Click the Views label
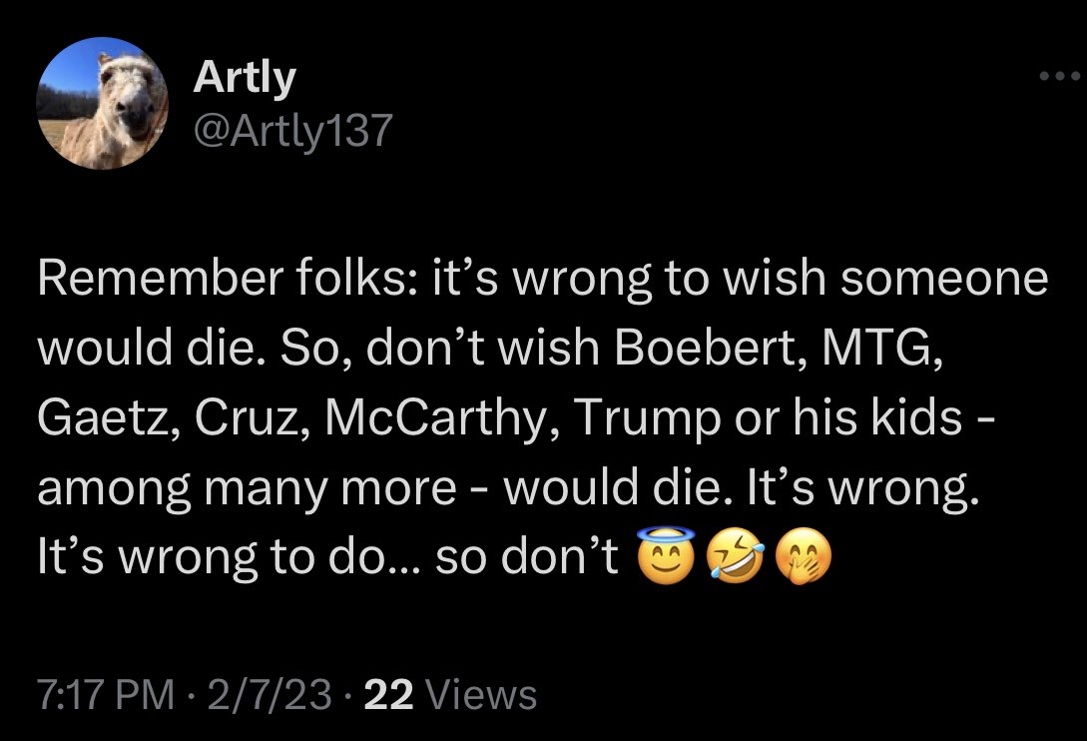This screenshot has width=1087, height=741. tap(479, 695)
